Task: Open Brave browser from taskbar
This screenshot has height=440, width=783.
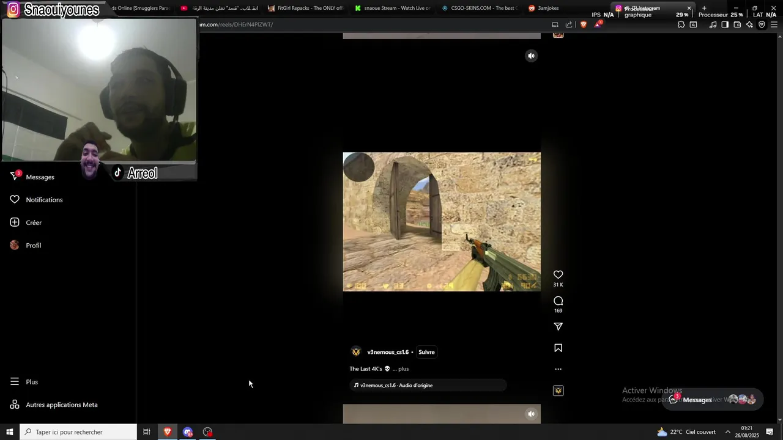Action: pyautogui.click(x=167, y=432)
